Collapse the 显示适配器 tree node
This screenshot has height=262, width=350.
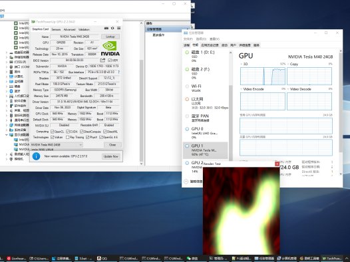point(7,135)
